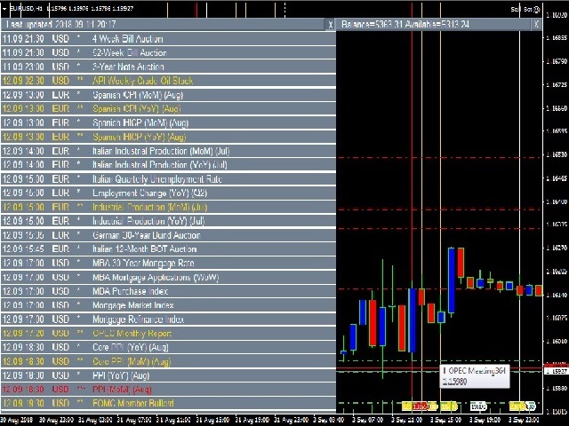Select 'MBA Purchase Index' row
This screenshot has height=426, width=569.
coord(168,291)
